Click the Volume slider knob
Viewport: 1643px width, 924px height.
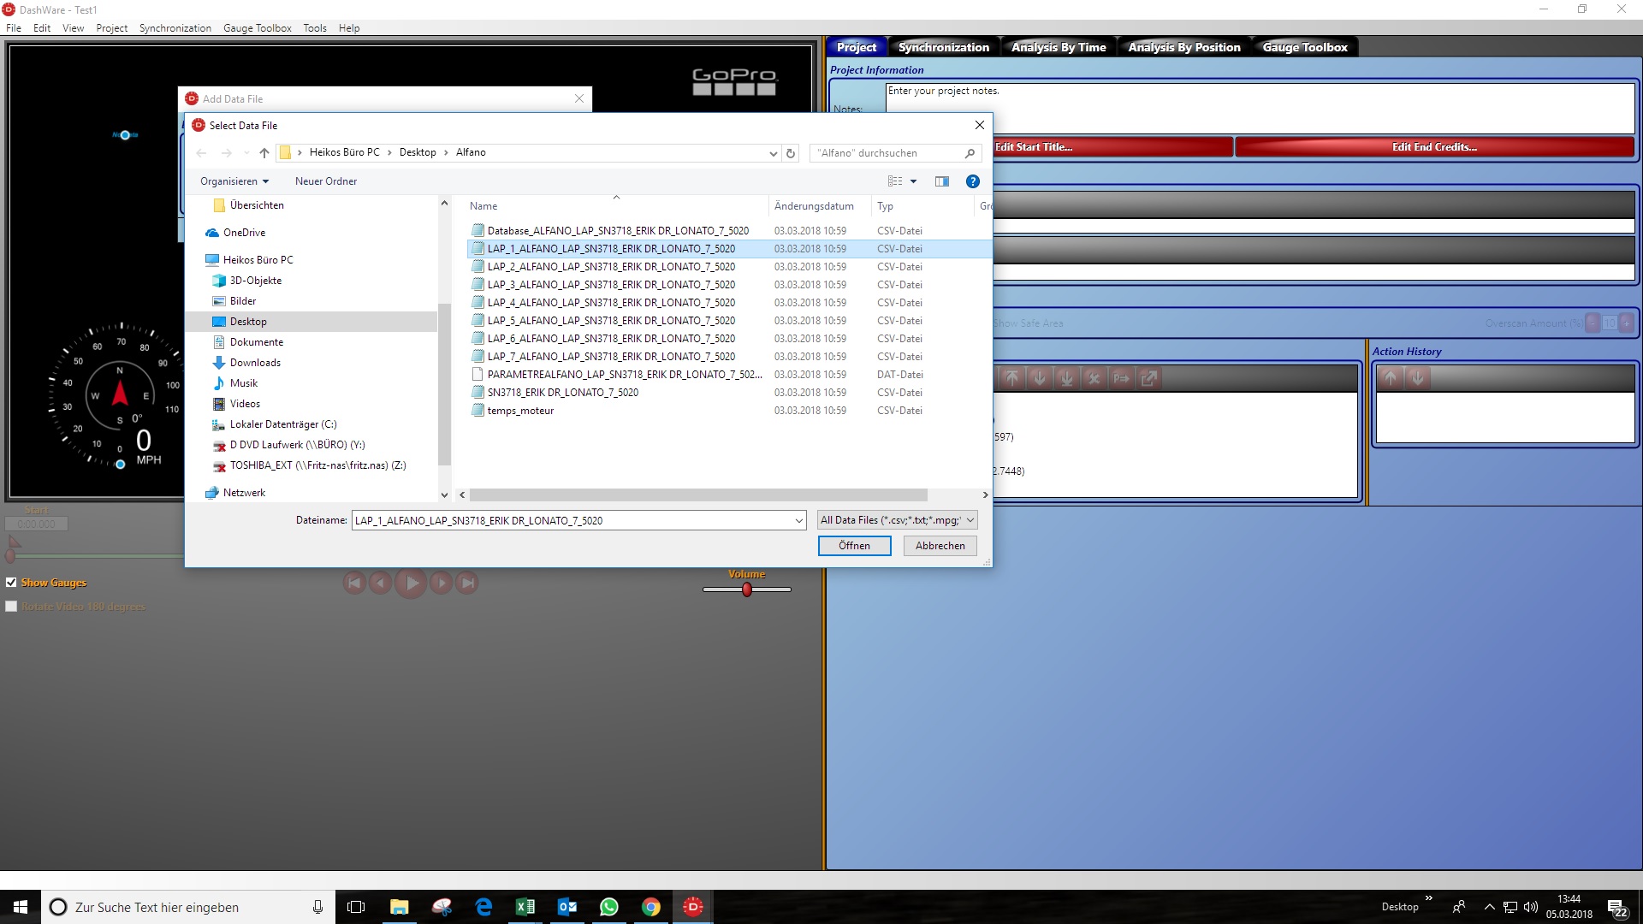click(747, 589)
